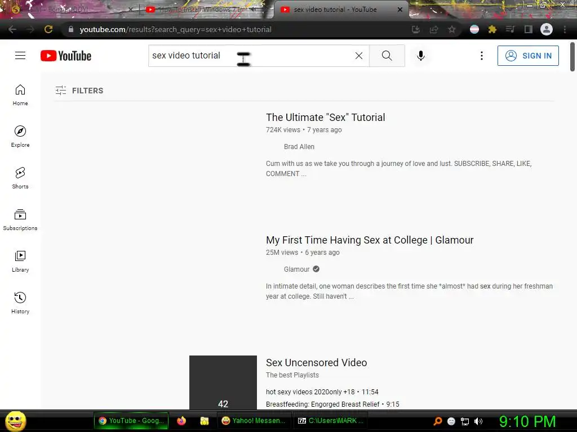Click the smiley Start button
The image size is (577, 432).
pyautogui.click(x=15, y=421)
